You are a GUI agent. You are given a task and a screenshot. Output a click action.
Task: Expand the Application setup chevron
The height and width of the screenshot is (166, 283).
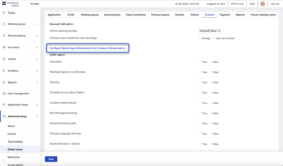[37, 105]
